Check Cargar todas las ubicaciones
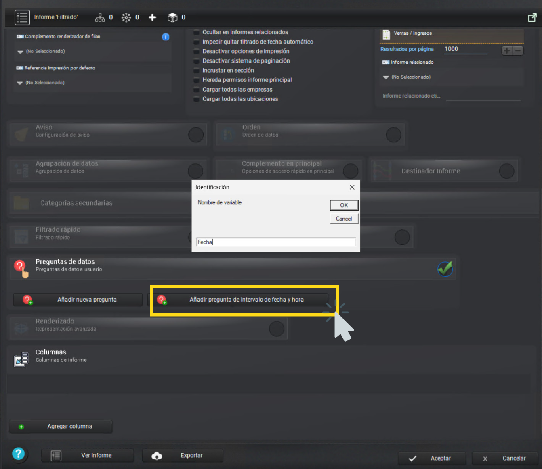This screenshot has width=542, height=469. pyautogui.click(x=196, y=99)
